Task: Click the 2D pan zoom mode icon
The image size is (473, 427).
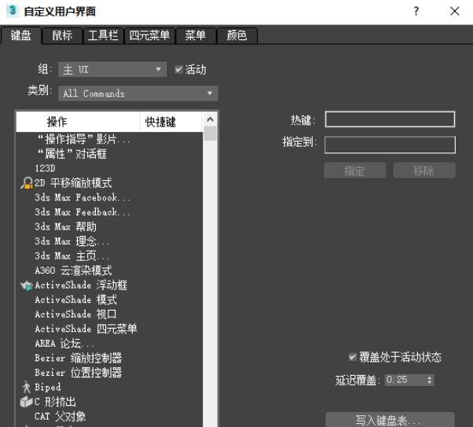Action: tap(27, 183)
